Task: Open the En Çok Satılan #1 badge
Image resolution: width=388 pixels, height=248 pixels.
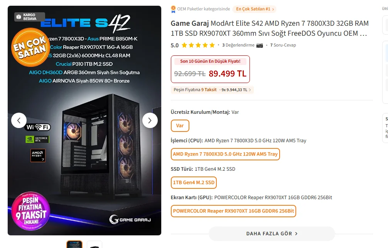Action: coord(255,9)
